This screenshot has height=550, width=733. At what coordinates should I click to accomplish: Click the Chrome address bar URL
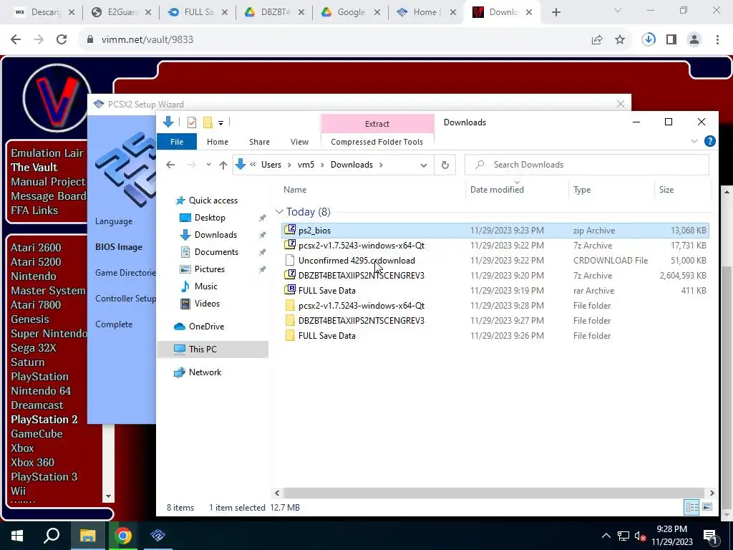pos(147,40)
